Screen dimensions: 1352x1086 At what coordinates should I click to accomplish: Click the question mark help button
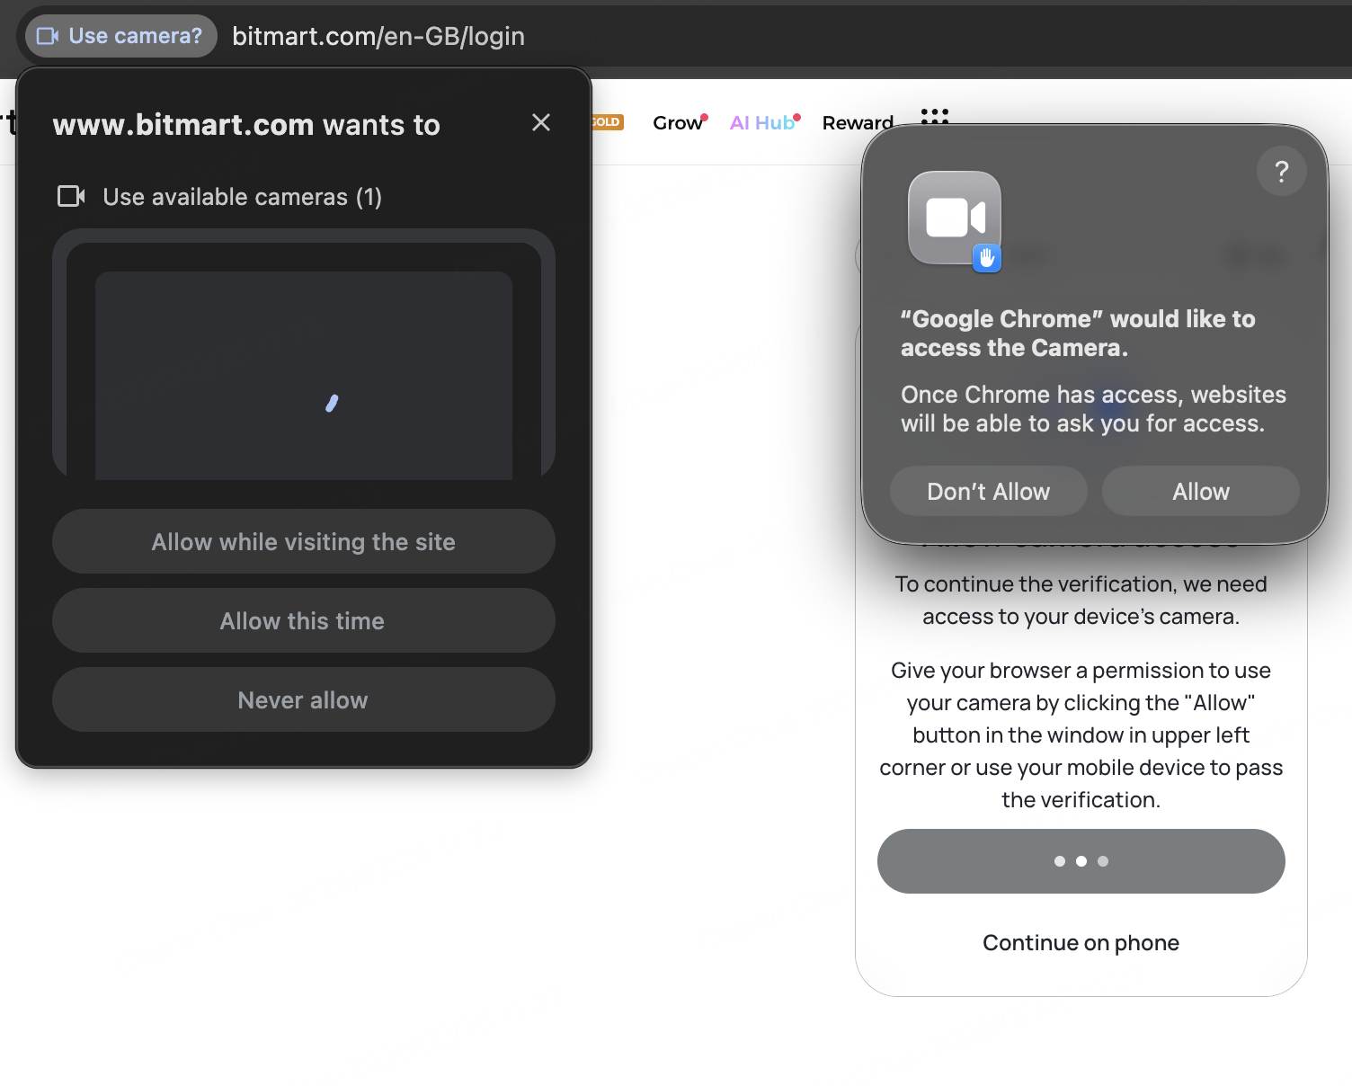(1281, 171)
